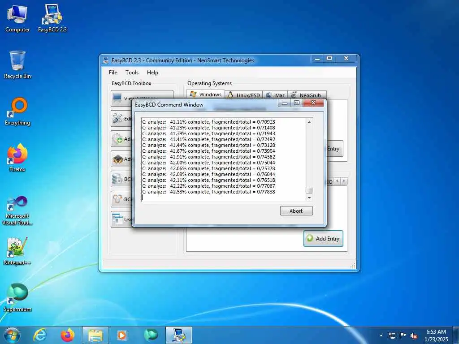This screenshot has height=344, width=459.
Task: Select the Supermium desktop shortcut
Action: (17, 297)
